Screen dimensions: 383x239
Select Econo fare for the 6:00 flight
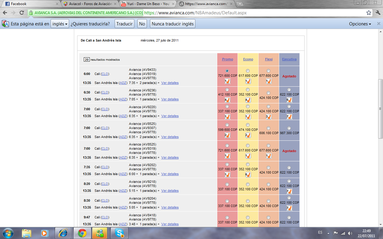248,71
